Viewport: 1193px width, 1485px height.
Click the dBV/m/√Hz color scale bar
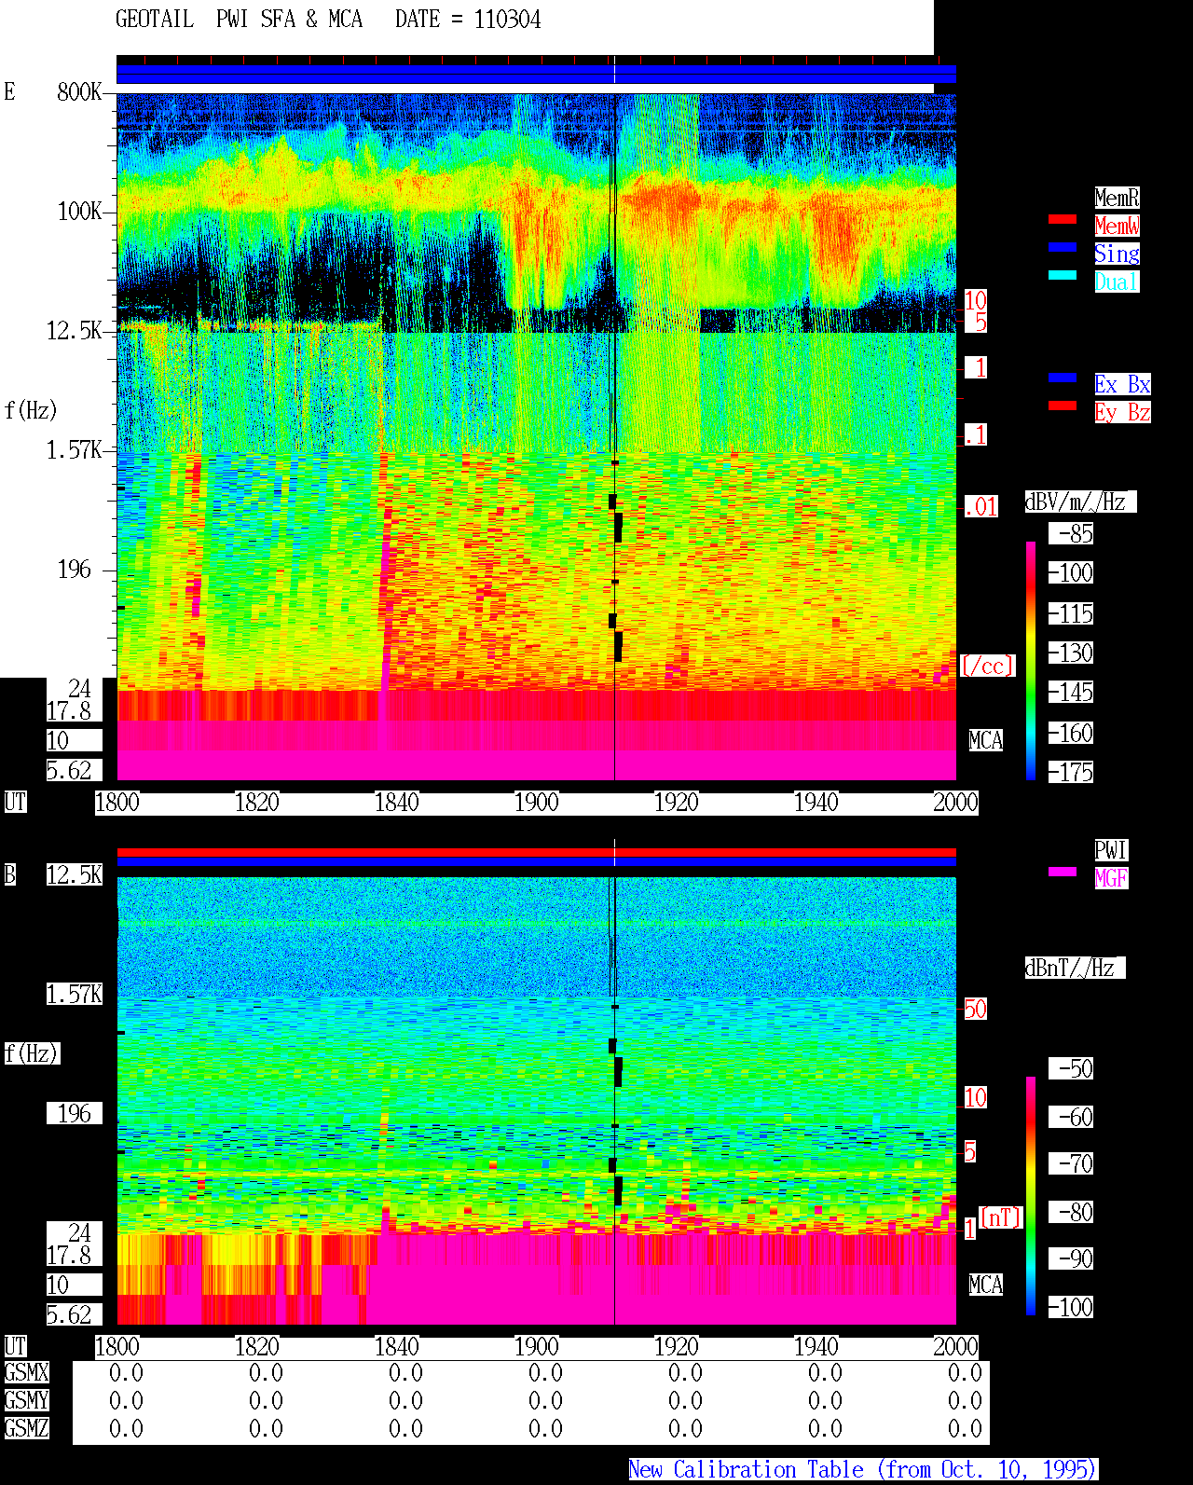(x=1031, y=660)
